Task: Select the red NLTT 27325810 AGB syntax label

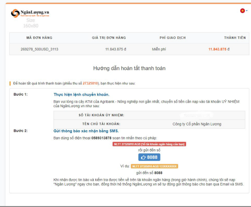Action: pyautogui.click(x=149, y=144)
